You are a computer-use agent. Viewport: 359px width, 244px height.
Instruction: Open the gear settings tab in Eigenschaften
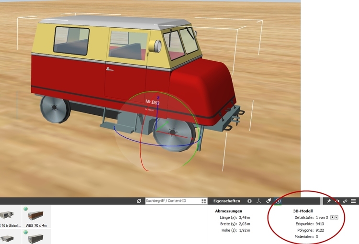pos(249,201)
